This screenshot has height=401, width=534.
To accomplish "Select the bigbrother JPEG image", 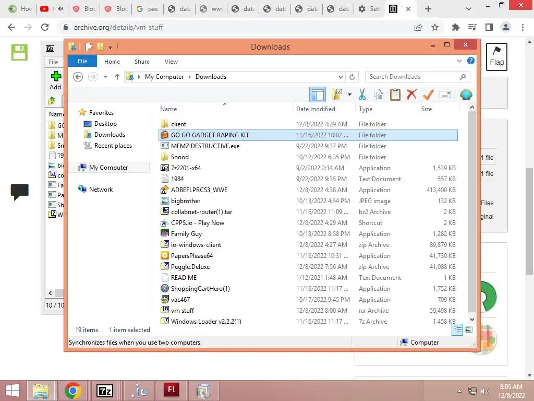I will point(308,201).
